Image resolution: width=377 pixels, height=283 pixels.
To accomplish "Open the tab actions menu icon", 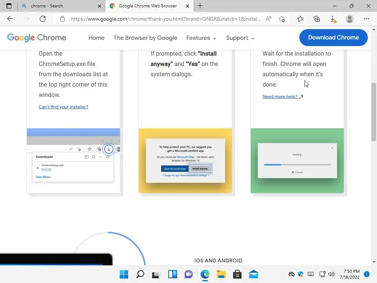I will point(9,6).
